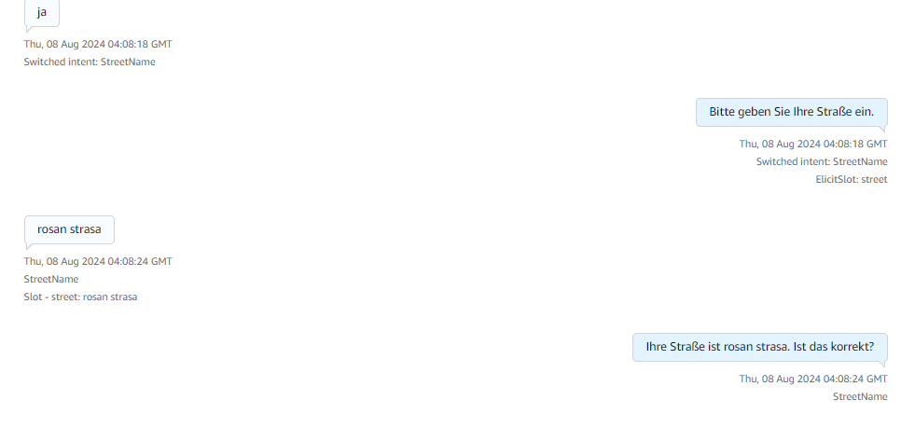Click timestamp 04:08:24 GMT under the bot confirmation
The image size is (901, 428).
point(813,380)
